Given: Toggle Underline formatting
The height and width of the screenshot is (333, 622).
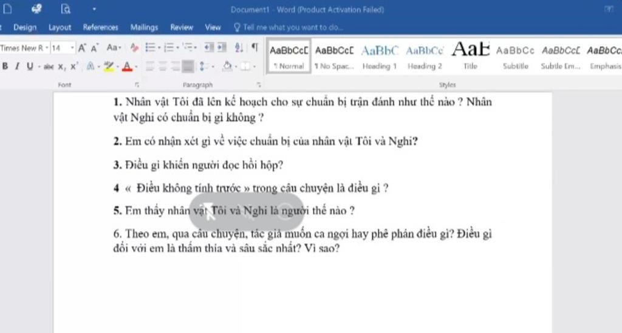Looking at the screenshot, I should pos(30,66).
